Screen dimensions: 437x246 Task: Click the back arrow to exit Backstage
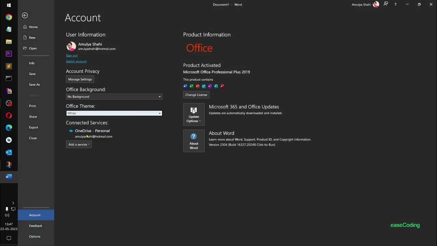[25, 15]
